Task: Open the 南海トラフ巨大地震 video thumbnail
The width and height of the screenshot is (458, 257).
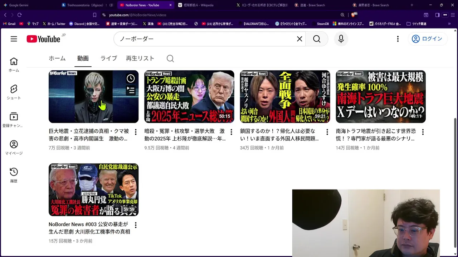Action: pos(381,96)
